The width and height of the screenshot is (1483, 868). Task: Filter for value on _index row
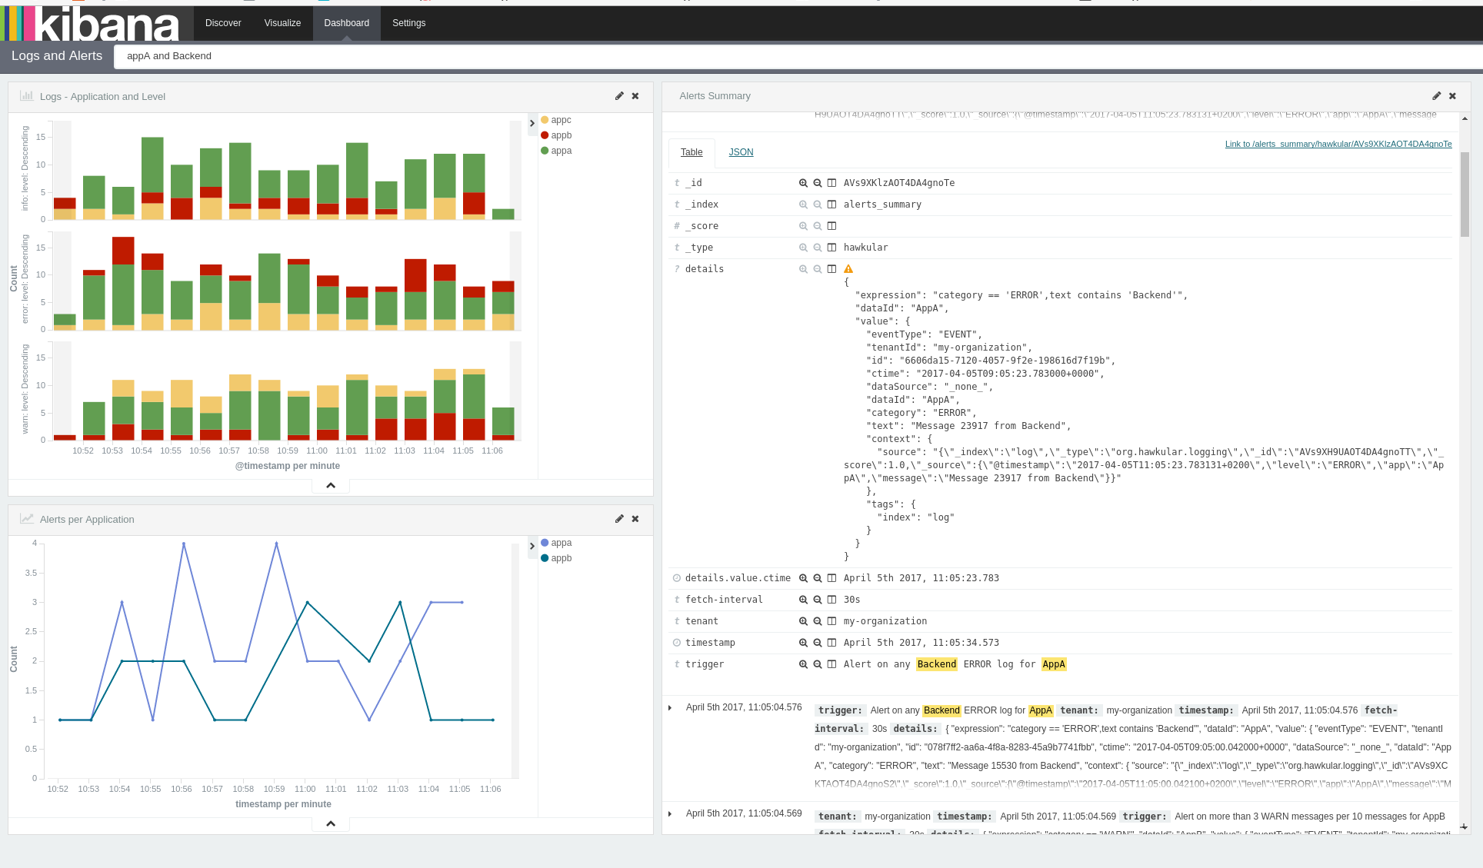(803, 205)
